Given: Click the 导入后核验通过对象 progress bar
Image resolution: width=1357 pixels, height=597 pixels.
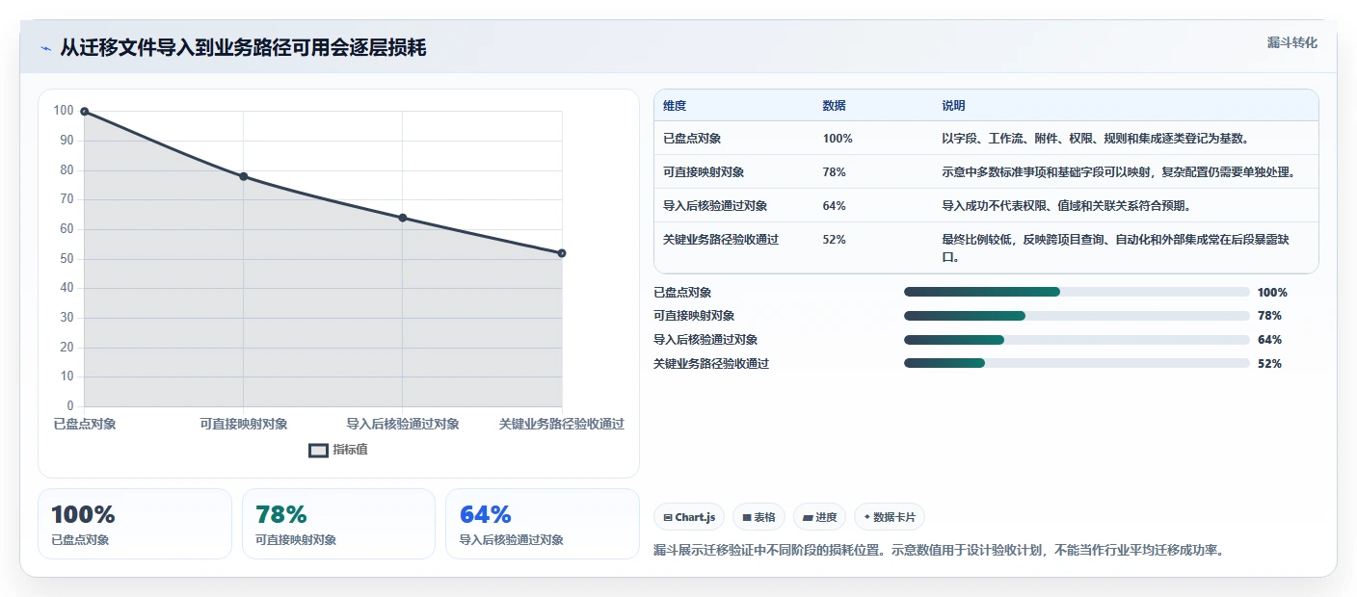Looking at the screenshot, I should pyautogui.click(x=1077, y=340).
